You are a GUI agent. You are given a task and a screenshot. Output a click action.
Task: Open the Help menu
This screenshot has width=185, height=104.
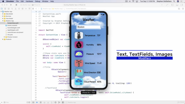(x=52, y=1)
